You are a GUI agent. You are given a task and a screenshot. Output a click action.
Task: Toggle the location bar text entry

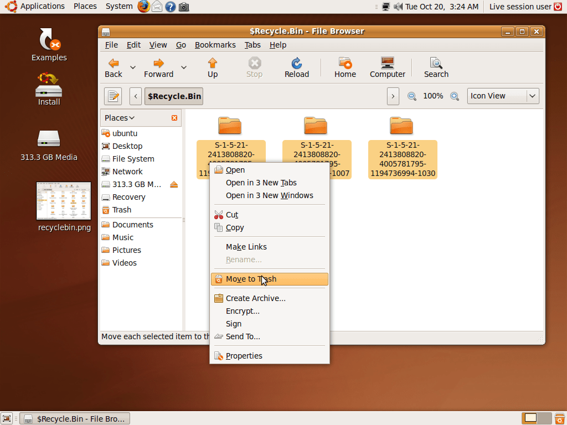pos(113,96)
